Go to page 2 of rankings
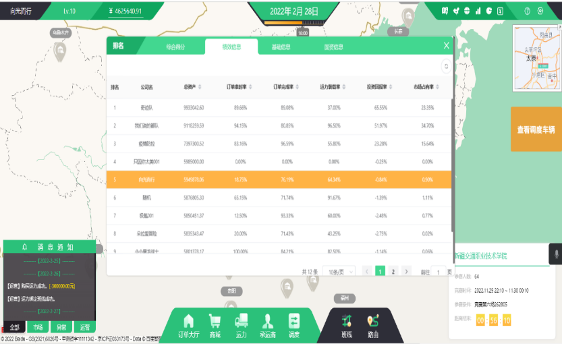 pos(393,271)
